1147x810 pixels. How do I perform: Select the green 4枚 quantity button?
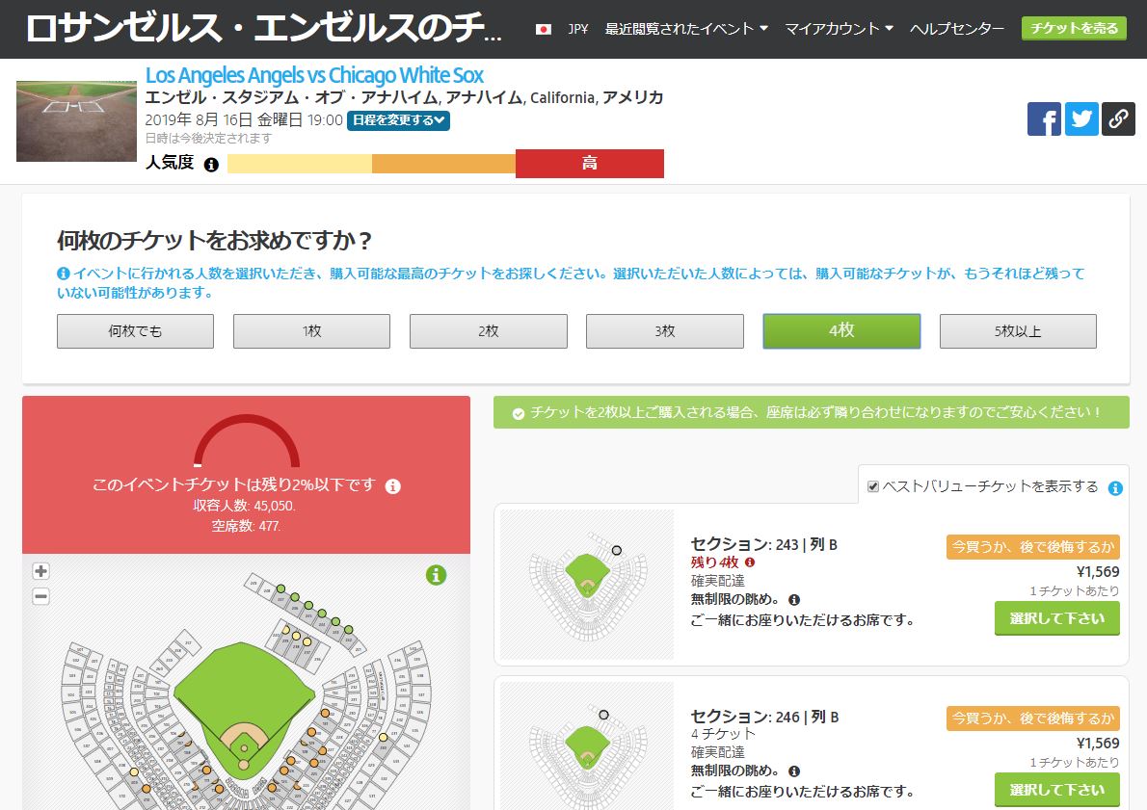pos(841,331)
